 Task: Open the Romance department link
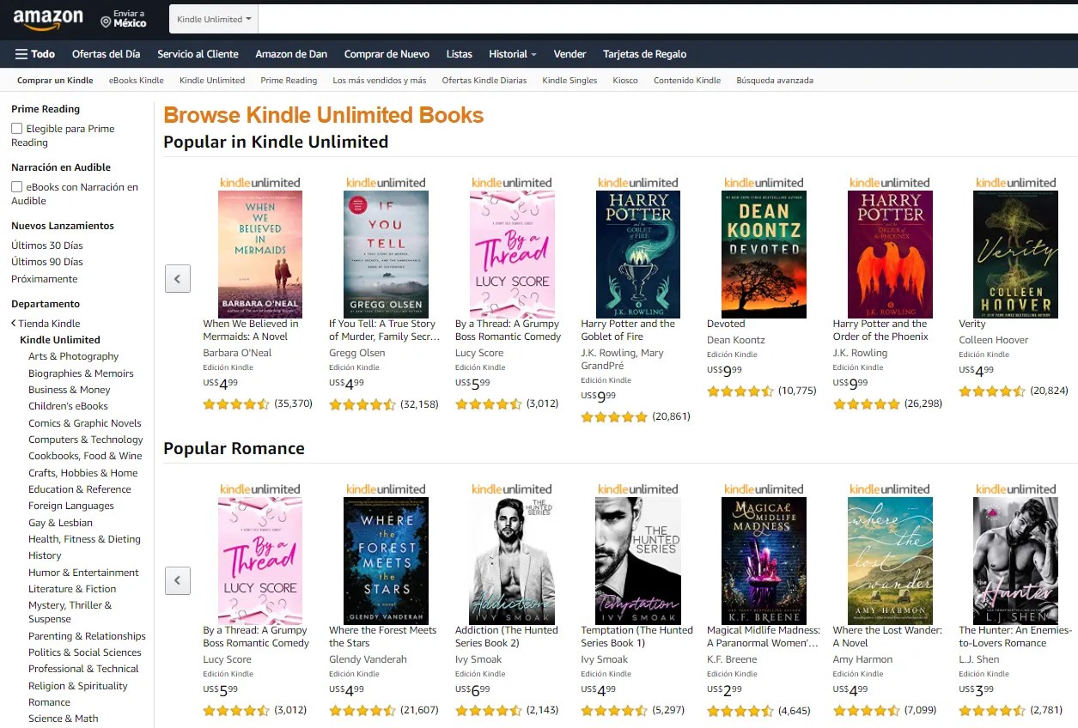(x=49, y=701)
